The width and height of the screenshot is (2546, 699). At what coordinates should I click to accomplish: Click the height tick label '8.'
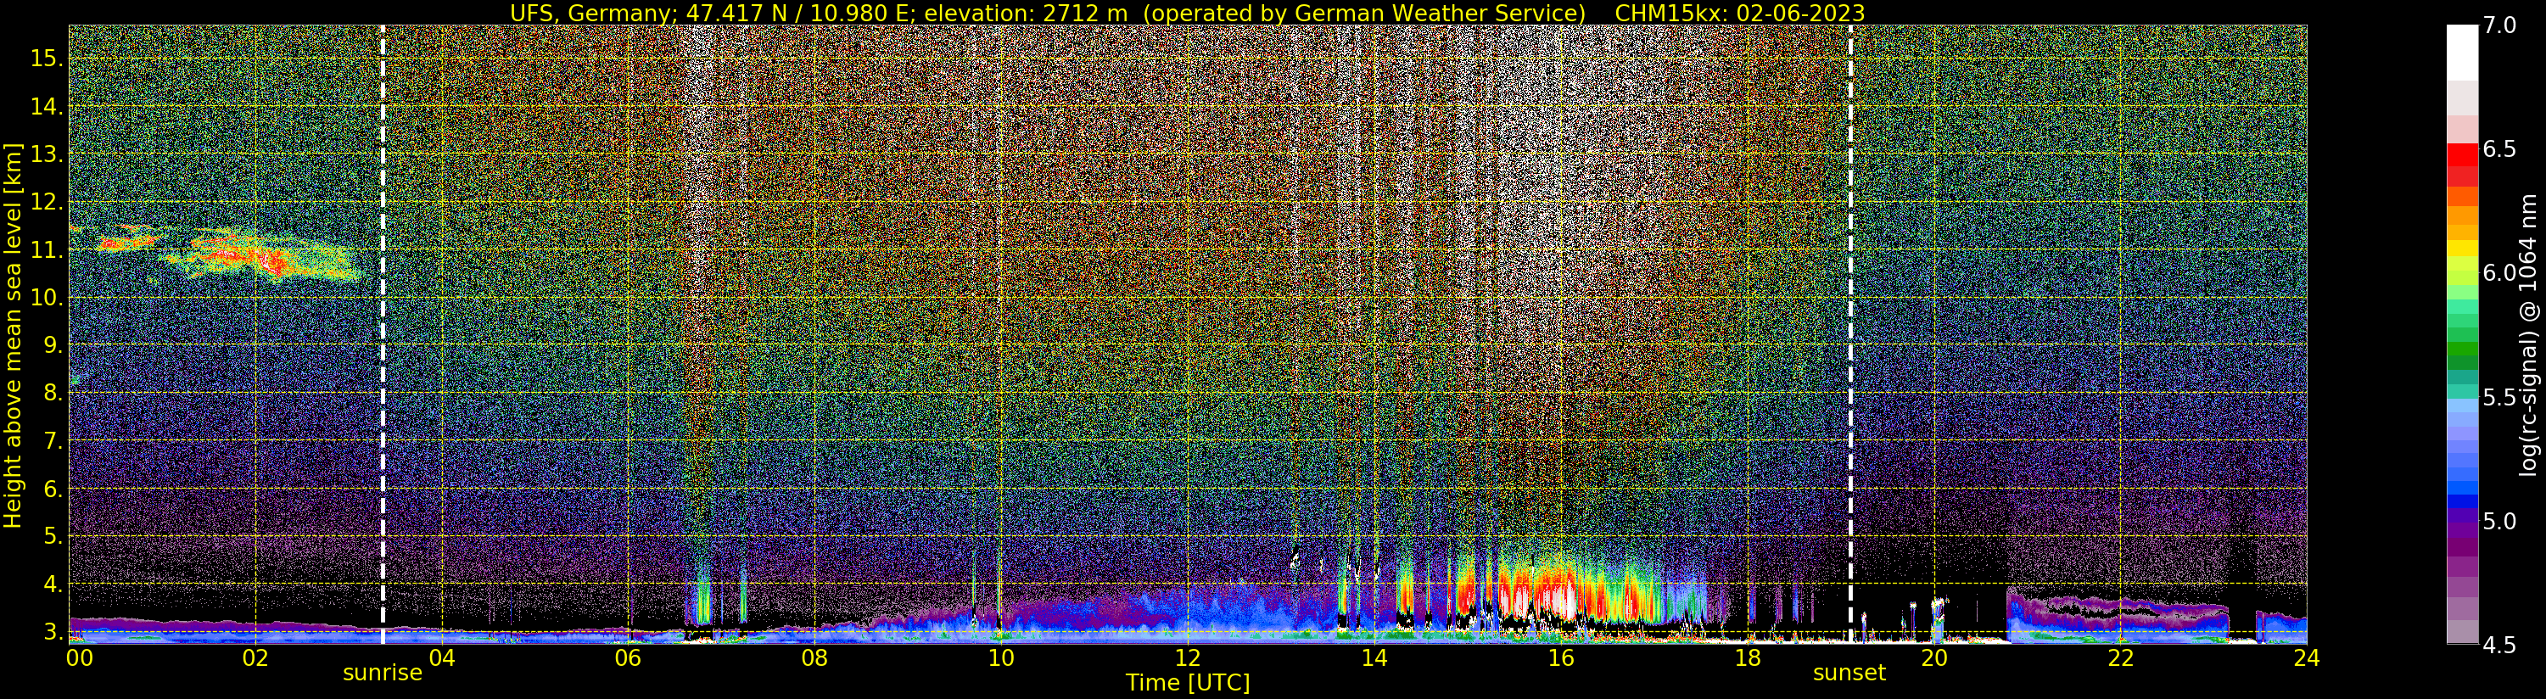(53, 393)
